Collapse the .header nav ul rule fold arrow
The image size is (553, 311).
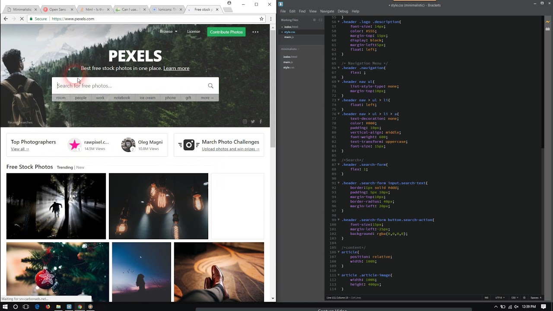coord(339,82)
